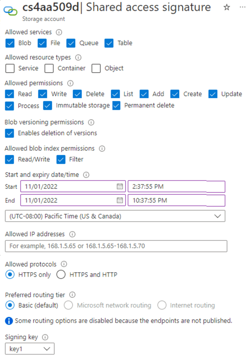Toggle the List permission checkbox
The height and width of the screenshot is (358, 249).
115,94
